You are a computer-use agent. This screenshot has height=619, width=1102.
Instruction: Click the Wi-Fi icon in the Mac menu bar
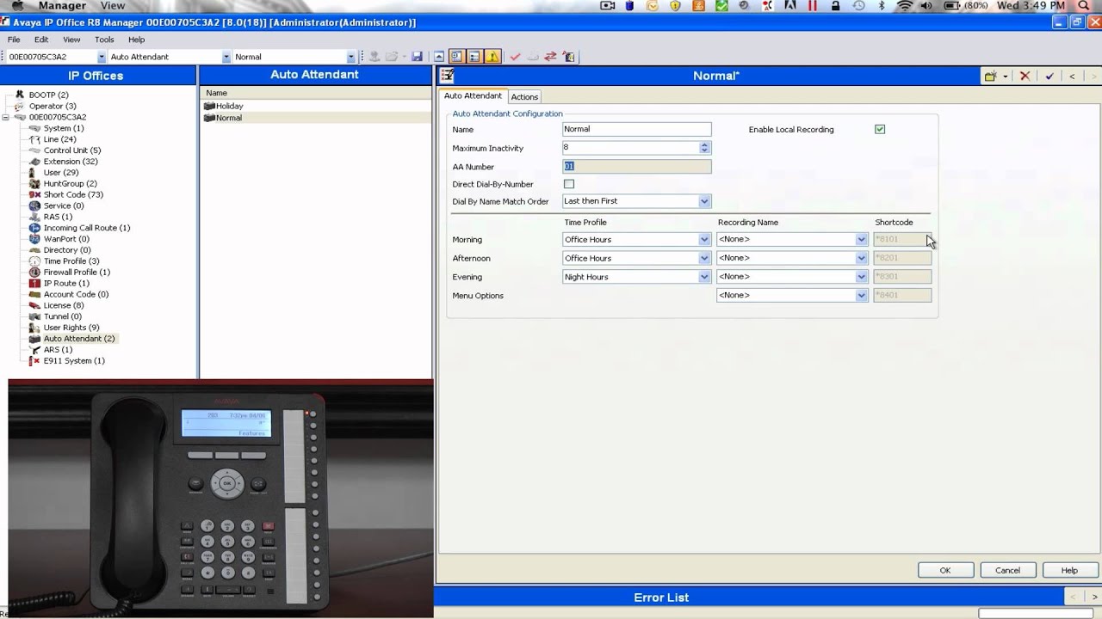(x=904, y=6)
